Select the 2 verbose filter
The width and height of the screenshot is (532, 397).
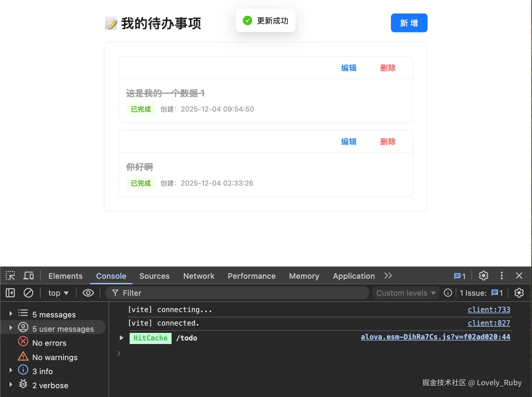click(50, 385)
